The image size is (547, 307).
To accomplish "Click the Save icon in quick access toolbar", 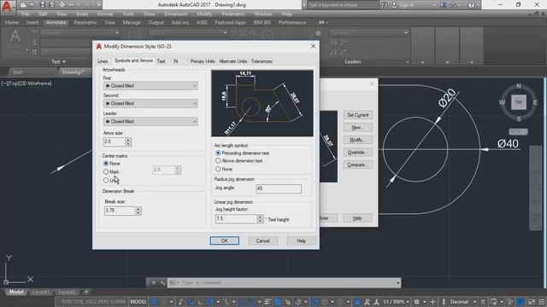I will pyautogui.click(x=42, y=5).
